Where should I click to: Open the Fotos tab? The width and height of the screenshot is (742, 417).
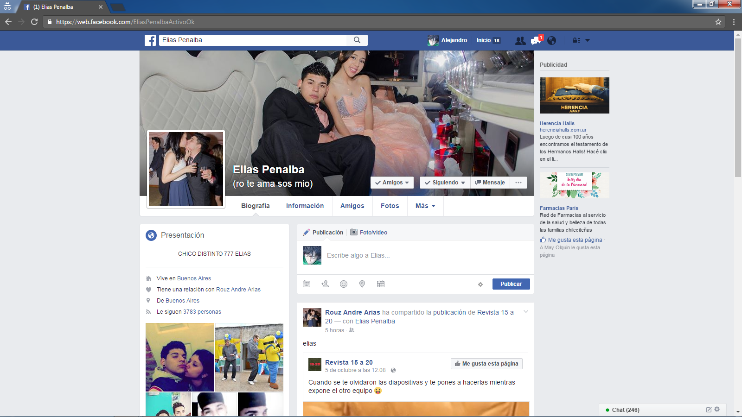[x=390, y=206]
